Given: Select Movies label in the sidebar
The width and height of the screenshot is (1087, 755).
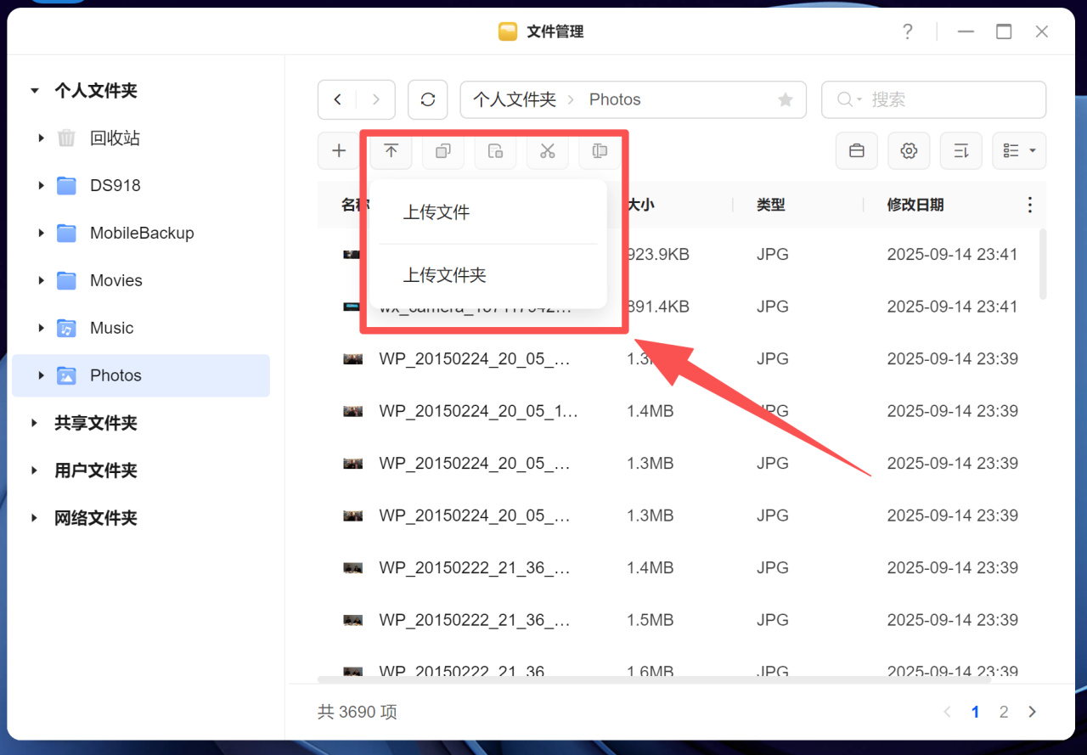Looking at the screenshot, I should tap(116, 280).
